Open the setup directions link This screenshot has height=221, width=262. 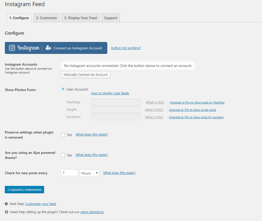coord(92,212)
